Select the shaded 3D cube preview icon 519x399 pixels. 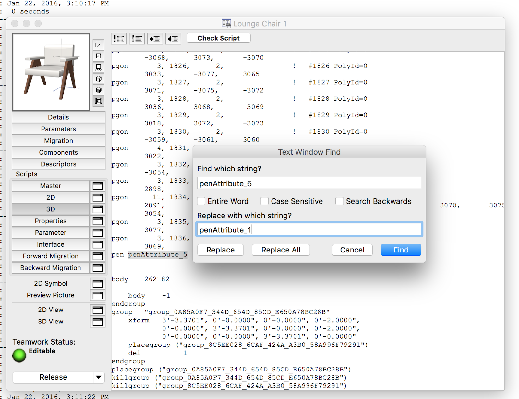(x=99, y=90)
